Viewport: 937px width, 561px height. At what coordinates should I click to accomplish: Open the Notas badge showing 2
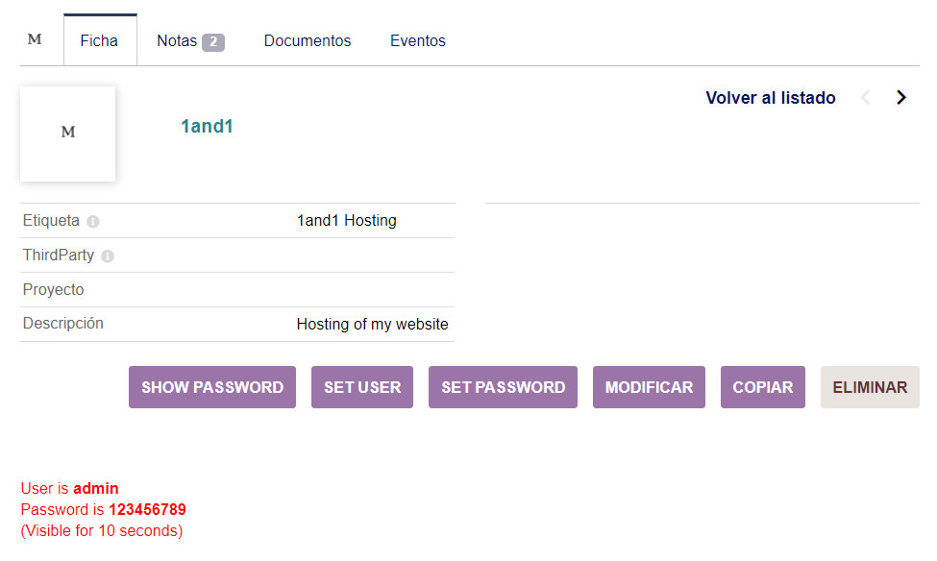point(213,41)
